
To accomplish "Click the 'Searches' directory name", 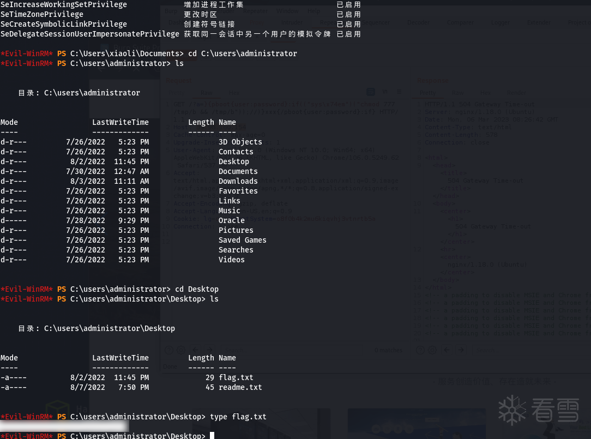I will 236,250.
